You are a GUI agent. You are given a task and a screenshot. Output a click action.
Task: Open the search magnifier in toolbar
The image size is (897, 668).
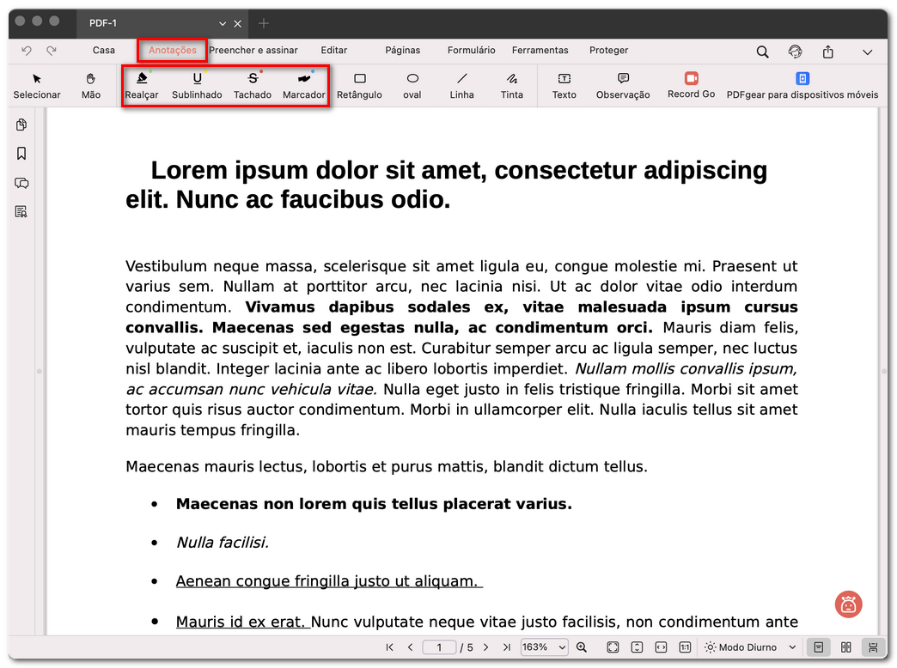tap(762, 52)
